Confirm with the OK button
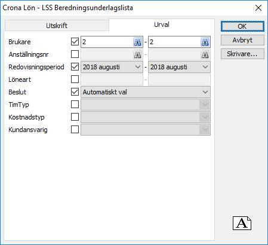 point(242,26)
